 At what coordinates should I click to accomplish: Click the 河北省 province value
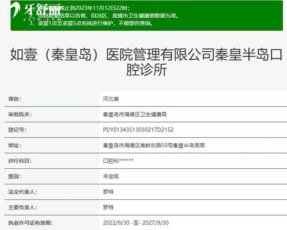[111, 99]
